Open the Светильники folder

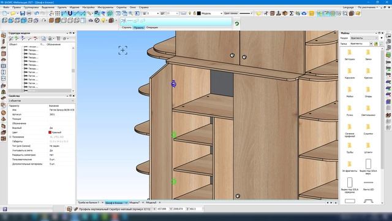(368, 110)
